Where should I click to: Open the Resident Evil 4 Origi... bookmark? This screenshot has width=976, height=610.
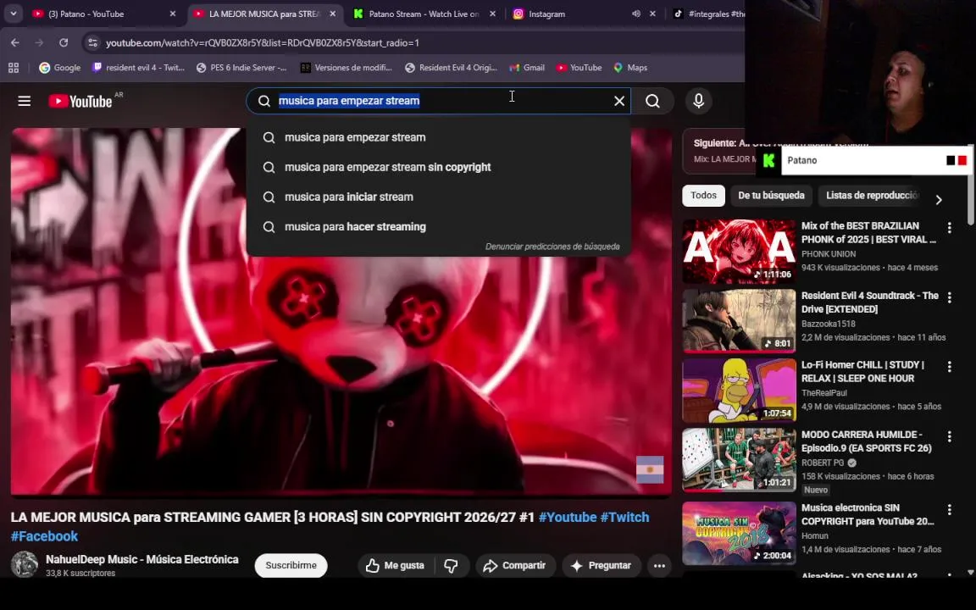pos(451,68)
